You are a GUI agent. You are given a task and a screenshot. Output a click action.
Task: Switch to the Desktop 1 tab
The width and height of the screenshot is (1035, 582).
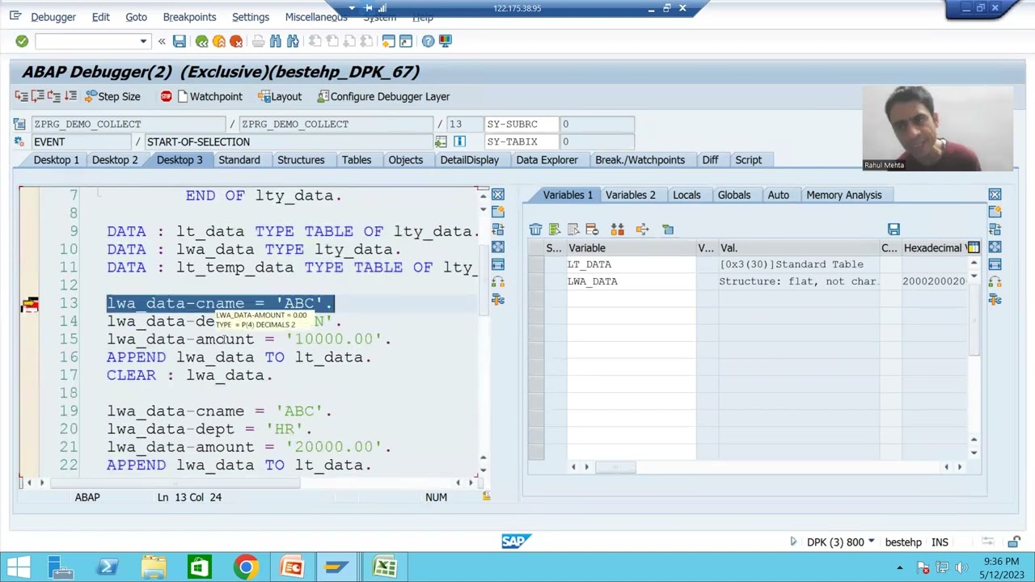click(57, 160)
